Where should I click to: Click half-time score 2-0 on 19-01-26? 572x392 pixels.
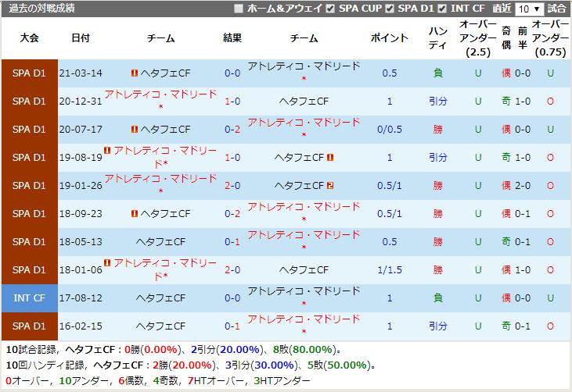coord(523,186)
